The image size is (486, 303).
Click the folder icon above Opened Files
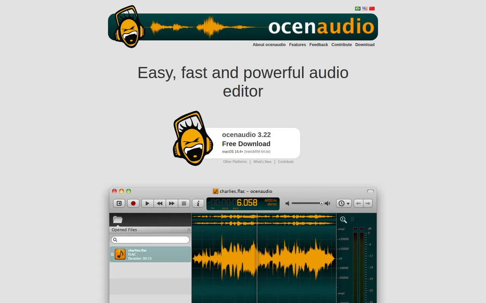[x=118, y=219]
